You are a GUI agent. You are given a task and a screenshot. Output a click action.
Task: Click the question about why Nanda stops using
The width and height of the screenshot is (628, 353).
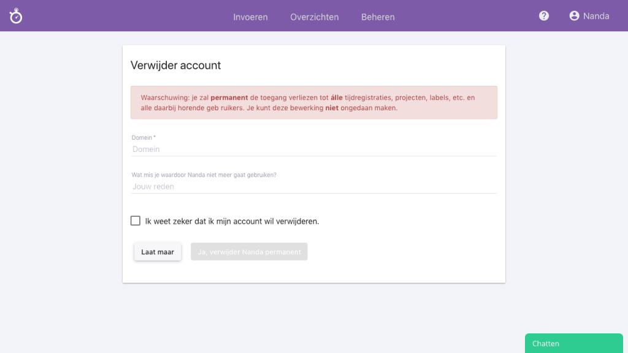coord(204,174)
